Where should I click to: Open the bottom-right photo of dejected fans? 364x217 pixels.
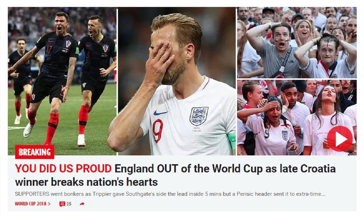[x=297, y=118]
